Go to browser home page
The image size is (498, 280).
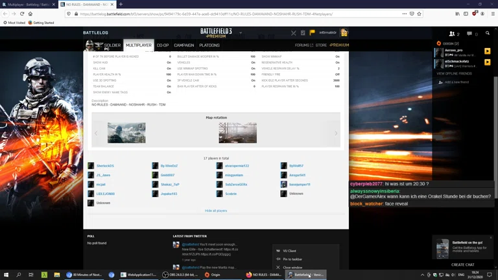click(x=30, y=14)
